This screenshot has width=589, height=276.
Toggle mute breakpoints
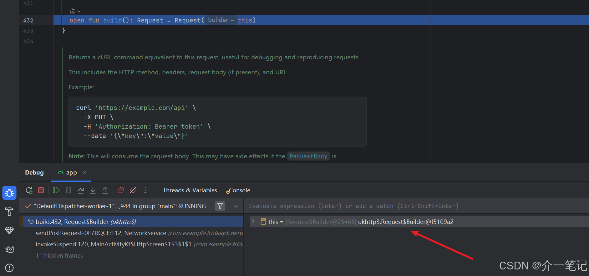[x=133, y=190]
